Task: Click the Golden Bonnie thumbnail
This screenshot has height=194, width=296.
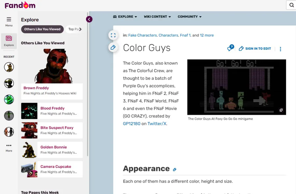Action: coord(29,150)
